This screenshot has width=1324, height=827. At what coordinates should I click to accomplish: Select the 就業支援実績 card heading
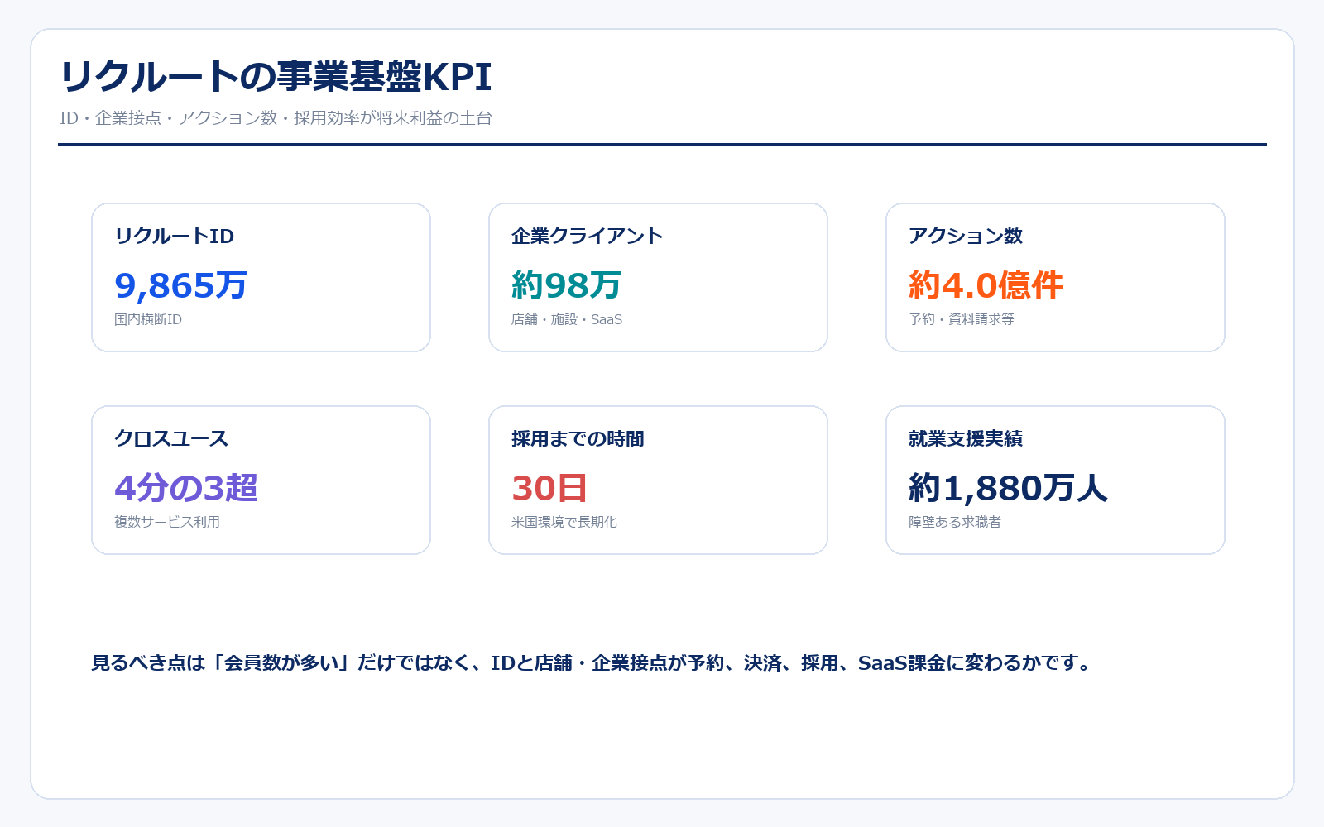pos(966,439)
